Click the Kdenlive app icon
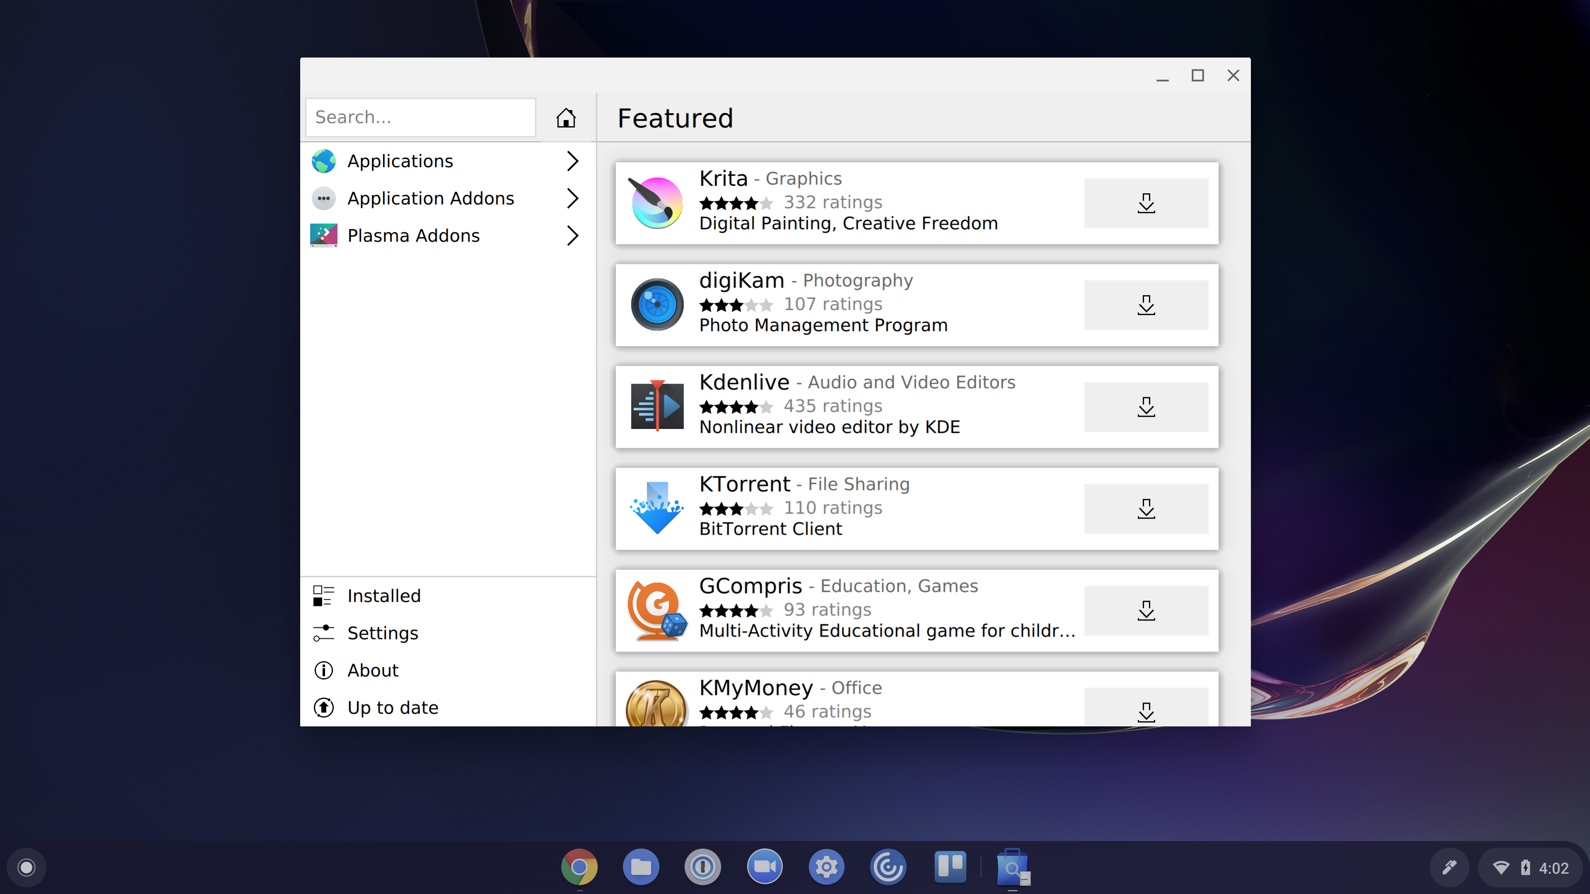Image resolution: width=1590 pixels, height=894 pixels. 657,406
